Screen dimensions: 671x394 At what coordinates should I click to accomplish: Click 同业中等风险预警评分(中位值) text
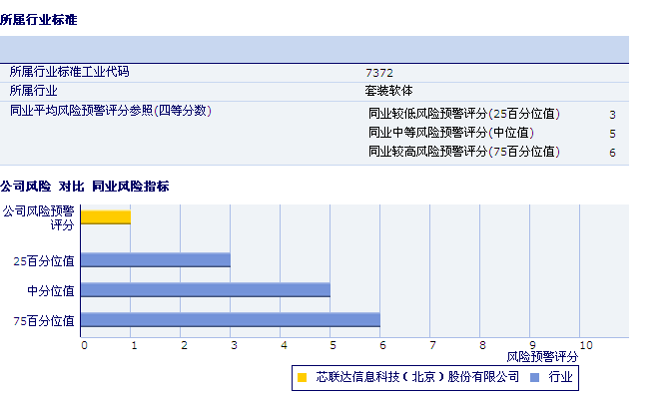pos(451,133)
